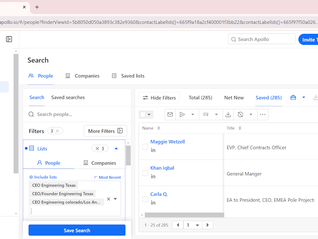Click the blue Invite button
Viewport: 318px width, 239px height.
(308, 39)
